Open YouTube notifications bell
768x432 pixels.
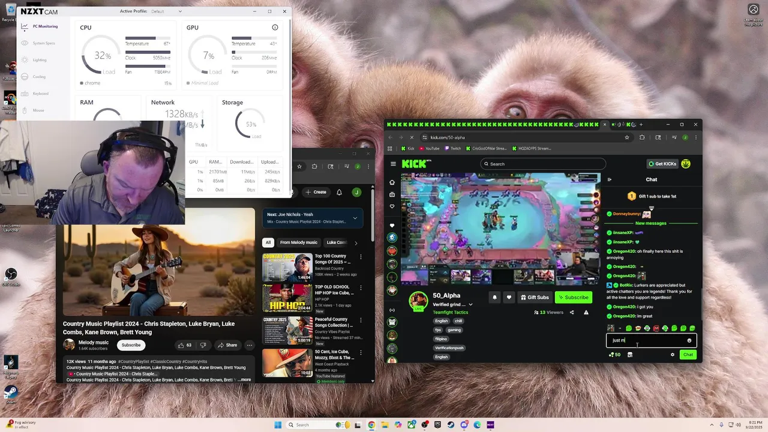click(x=339, y=192)
